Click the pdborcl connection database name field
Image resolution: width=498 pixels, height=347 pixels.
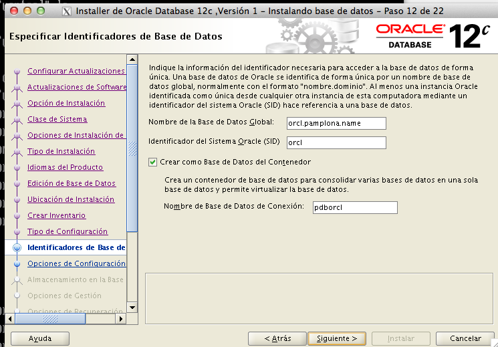click(x=355, y=207)
